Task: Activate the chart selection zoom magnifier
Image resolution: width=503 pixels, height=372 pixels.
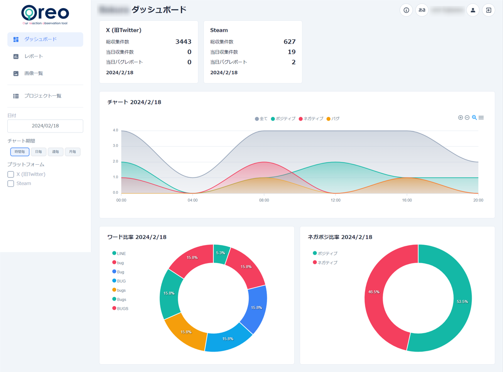Action: coord(474,117)
